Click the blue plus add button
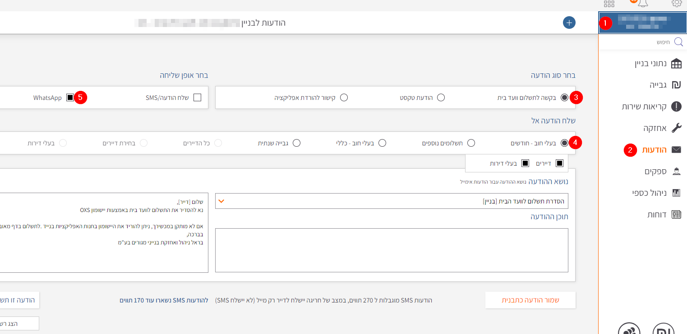The width and height of the screenshot is (687, 334). click(569, 23)
